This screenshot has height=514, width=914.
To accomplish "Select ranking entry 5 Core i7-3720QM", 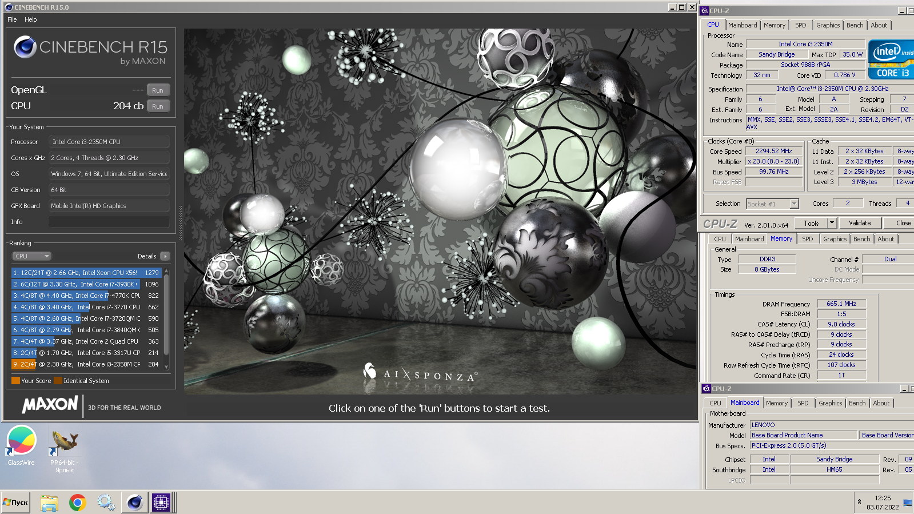I will [86, 318].
